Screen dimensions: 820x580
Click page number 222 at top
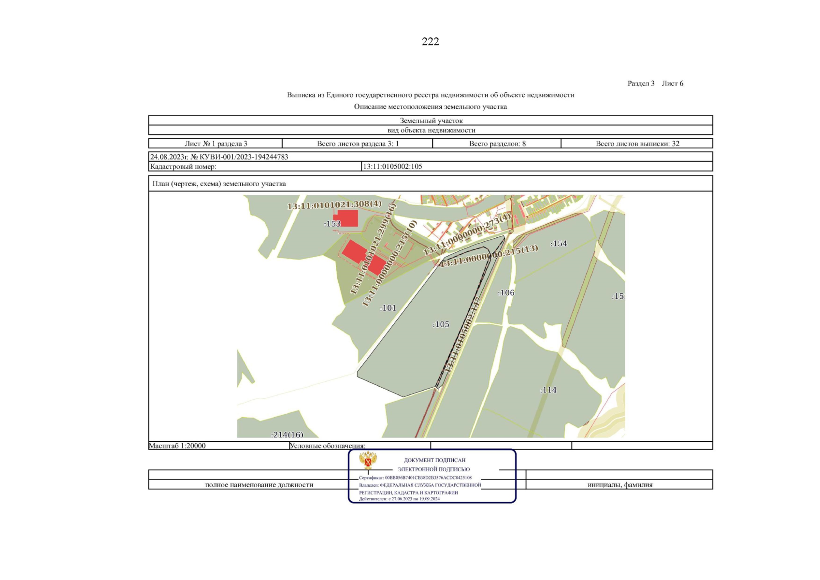(x=430, y=42)
